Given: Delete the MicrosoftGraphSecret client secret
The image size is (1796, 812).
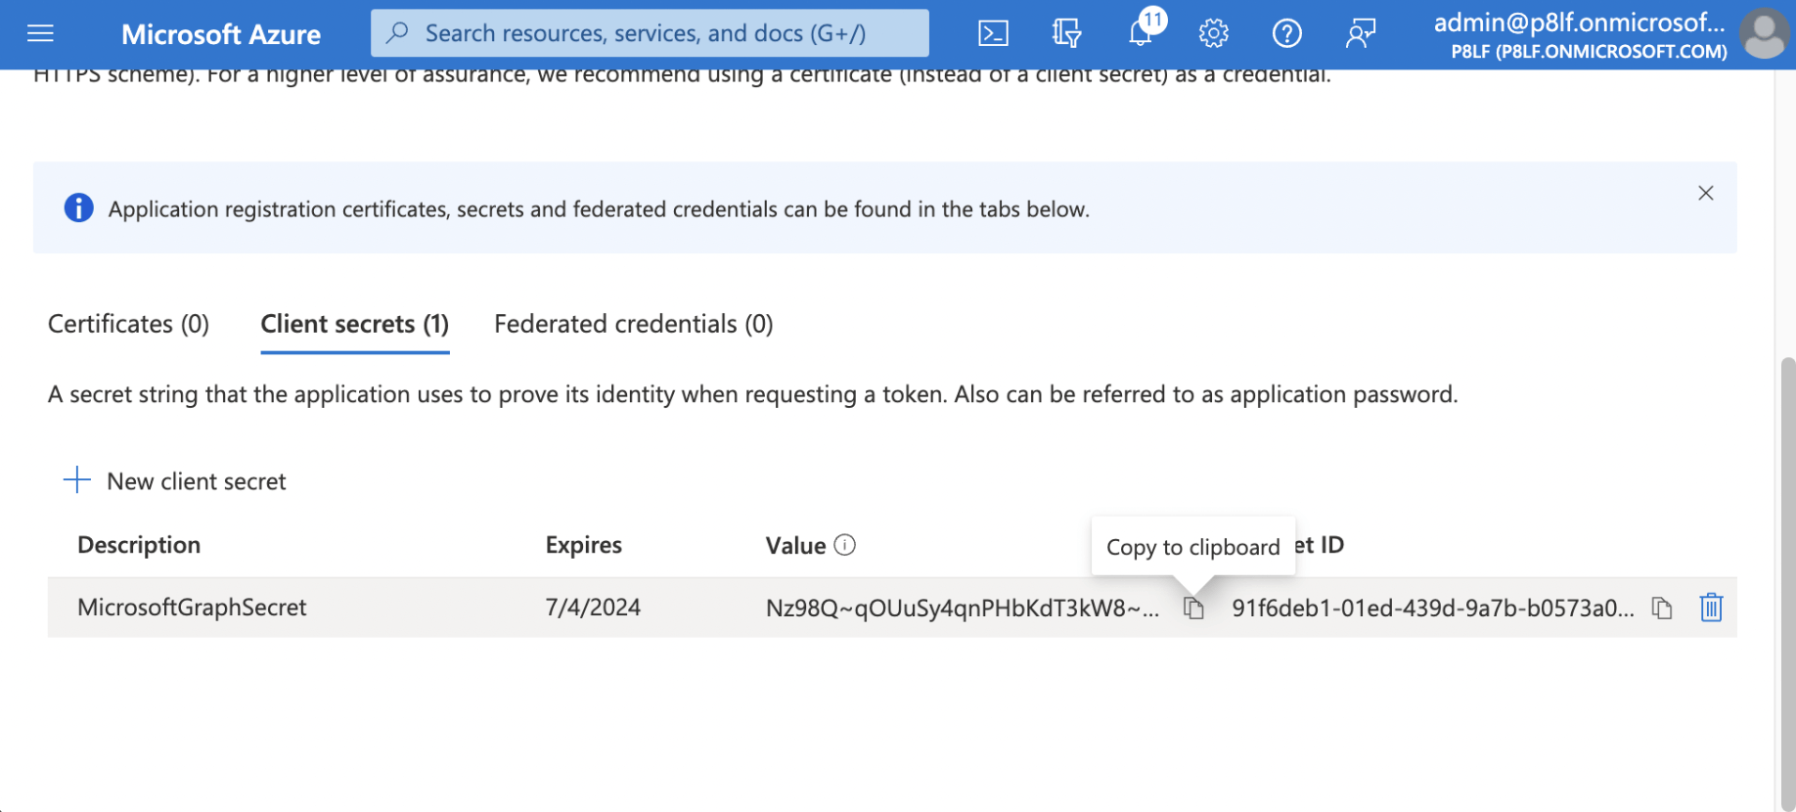Looking at the screenshot, I should click(x=1710, y=608).
